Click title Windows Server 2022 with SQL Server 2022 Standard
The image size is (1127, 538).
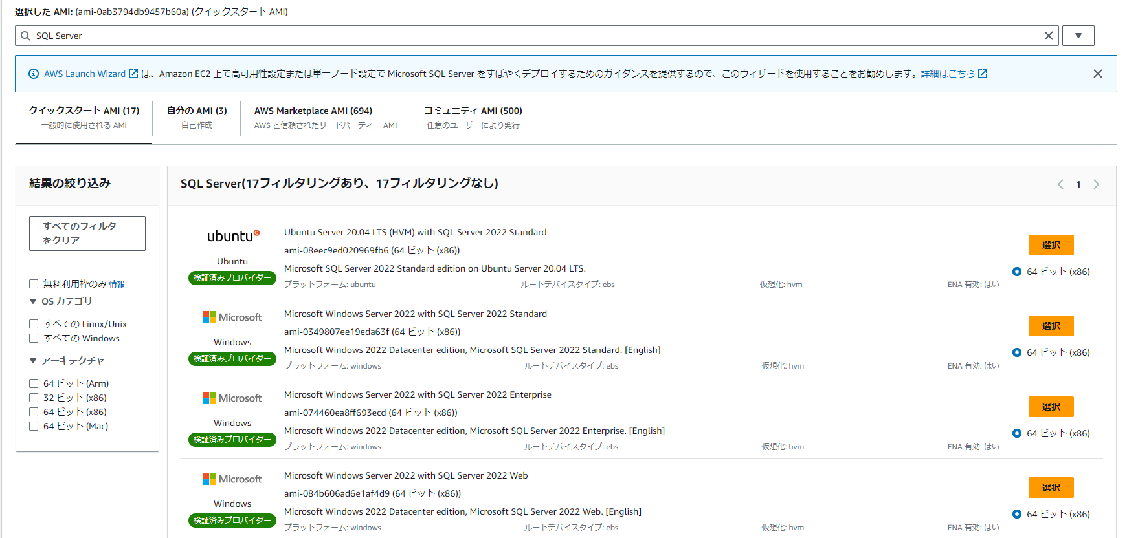tap(416, 314)
